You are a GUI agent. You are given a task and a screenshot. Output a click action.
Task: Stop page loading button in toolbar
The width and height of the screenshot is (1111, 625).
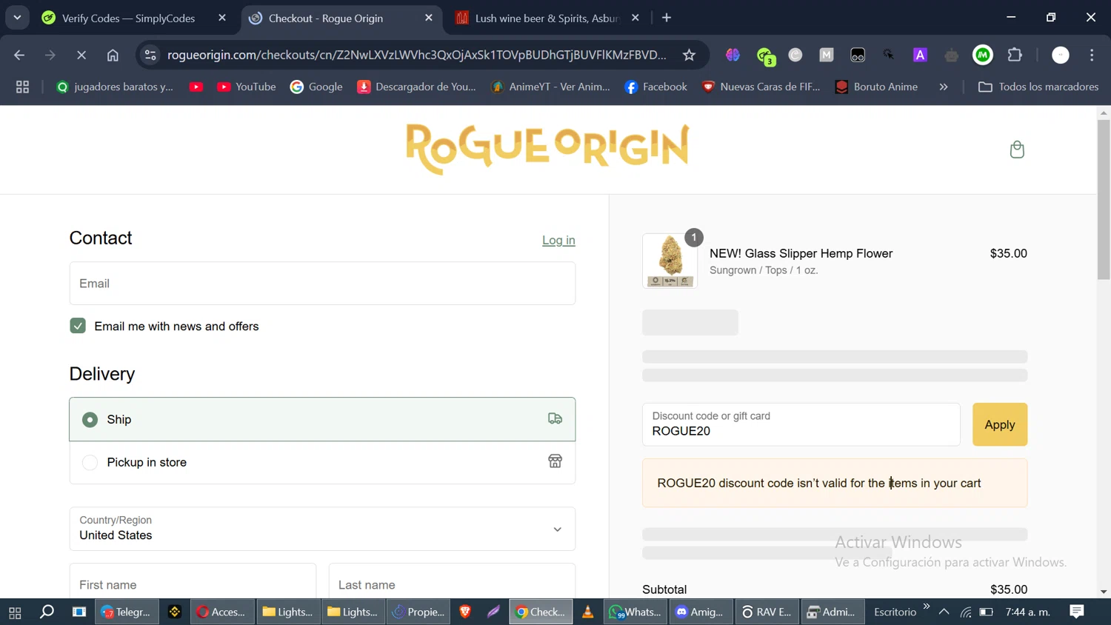[x=81, y=55]
